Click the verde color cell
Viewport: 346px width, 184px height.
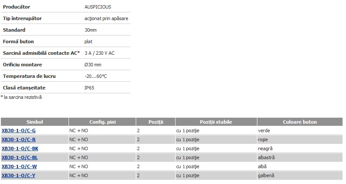[264, 131]
